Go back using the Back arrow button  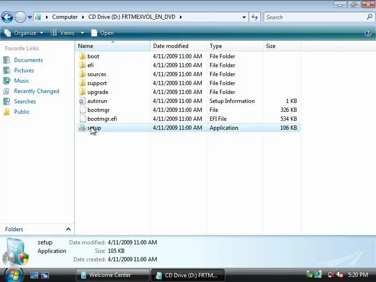coord(7,17)
